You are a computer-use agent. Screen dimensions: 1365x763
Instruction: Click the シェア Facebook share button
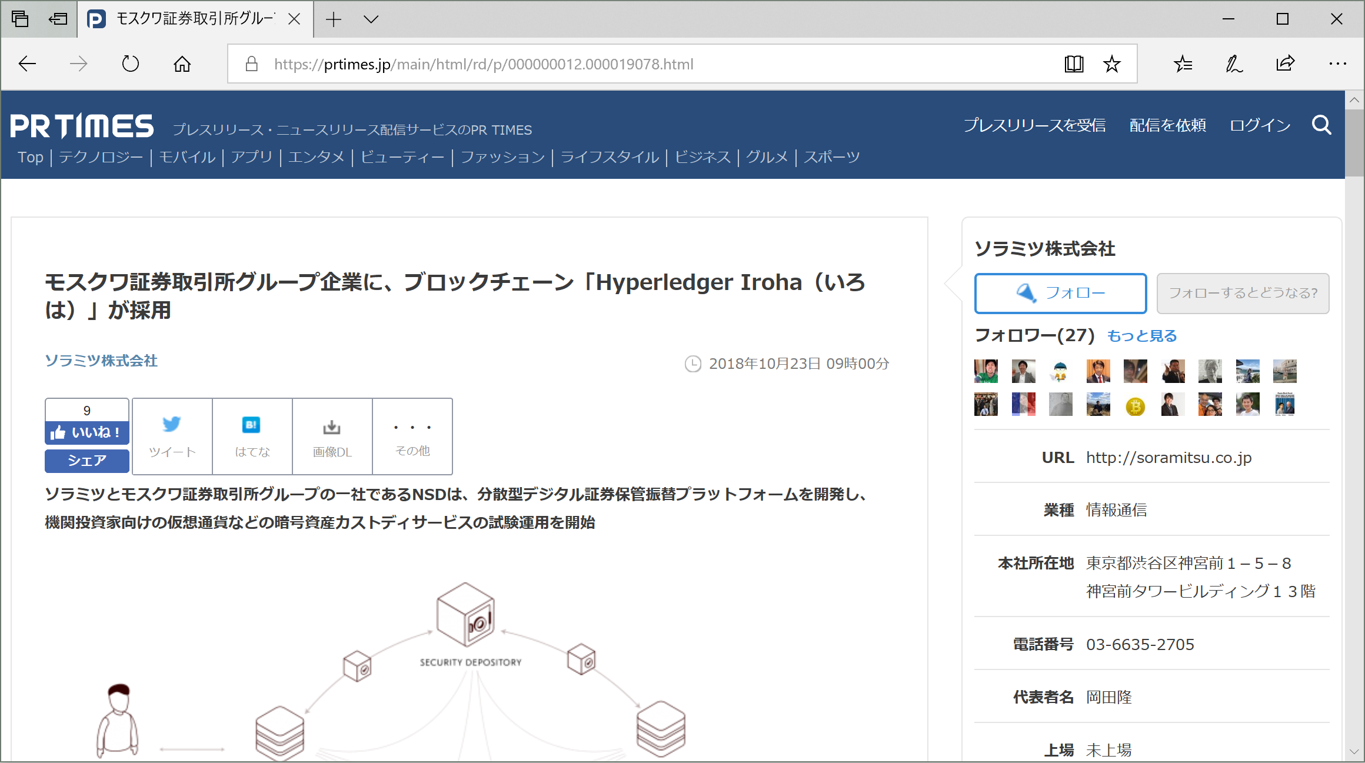click(x=86, y=461)
